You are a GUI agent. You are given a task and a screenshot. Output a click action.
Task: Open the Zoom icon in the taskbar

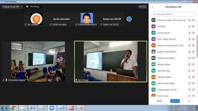pos(52,108)
